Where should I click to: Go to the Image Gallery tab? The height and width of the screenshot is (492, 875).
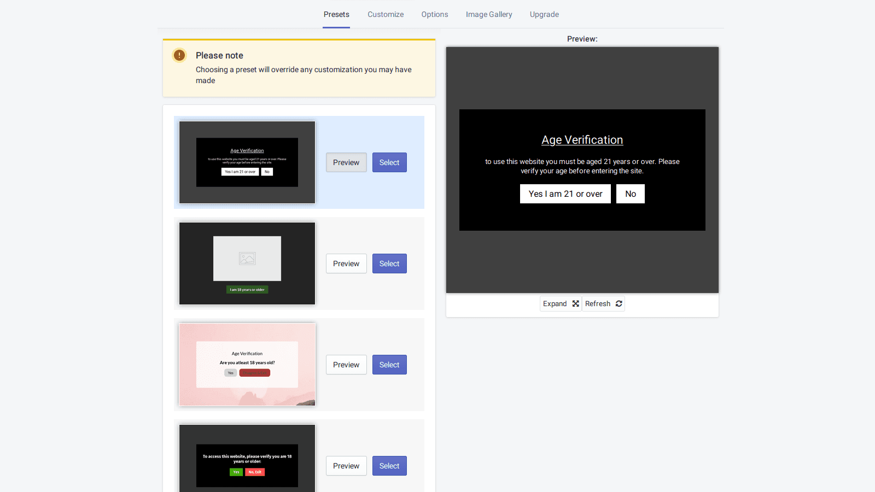tap(488, 14)
